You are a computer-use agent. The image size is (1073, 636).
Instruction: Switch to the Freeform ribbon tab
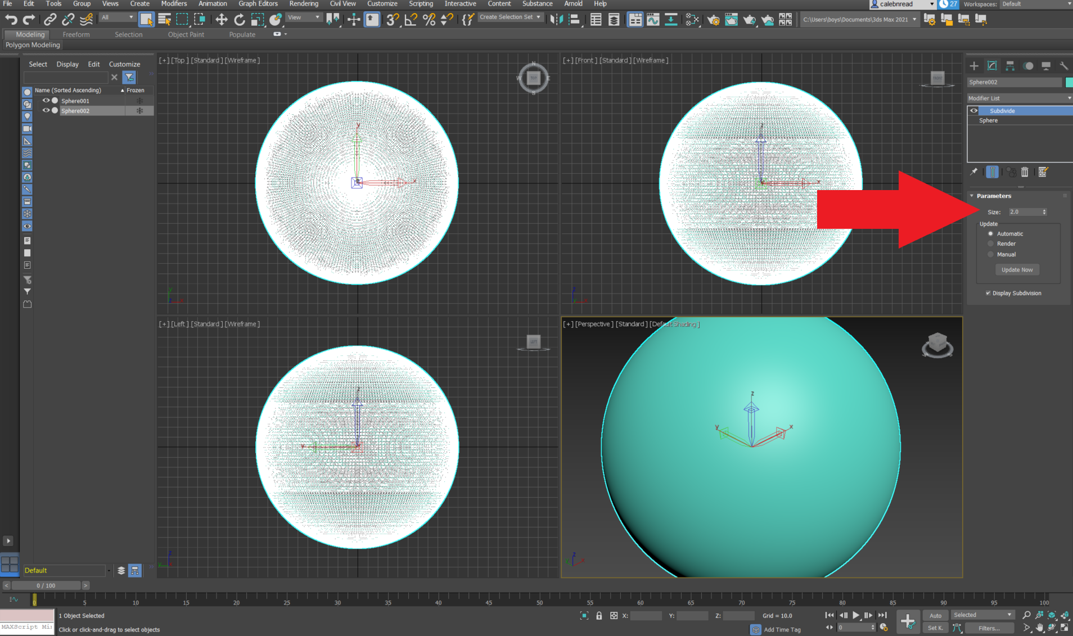76,34
